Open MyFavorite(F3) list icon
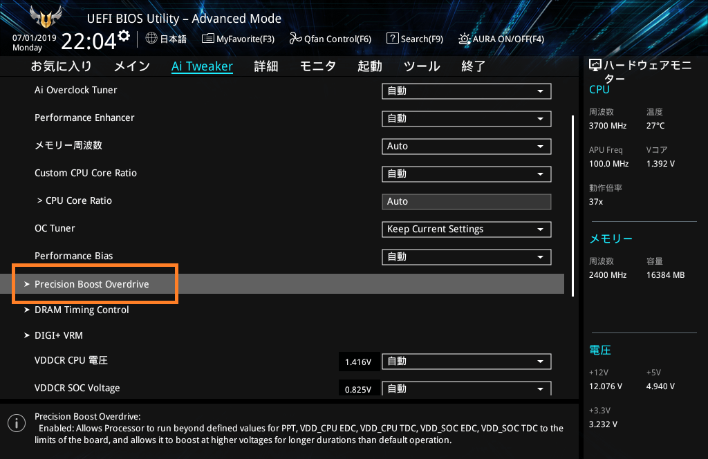Screen dimensions: 708x459 pyautogui.click(x=207, y=39)
